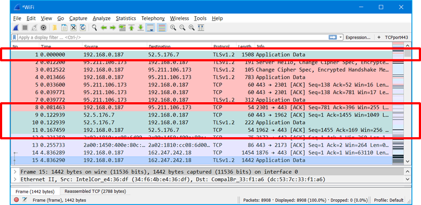421x205 pixels.
Task: Switch to the Frame (1442 bytes) tab
Action: (x=34, y=192)
